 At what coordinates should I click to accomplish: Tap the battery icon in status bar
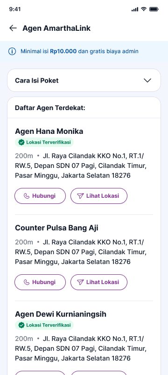pos(154,9)
